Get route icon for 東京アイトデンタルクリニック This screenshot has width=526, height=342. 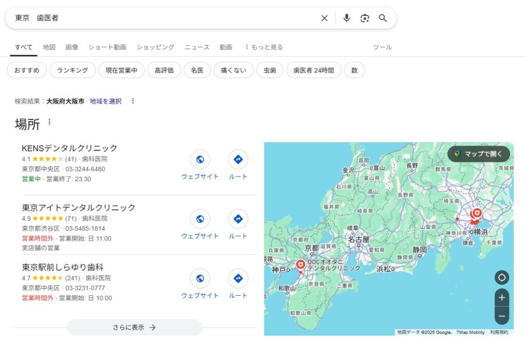tap(238, 219)
